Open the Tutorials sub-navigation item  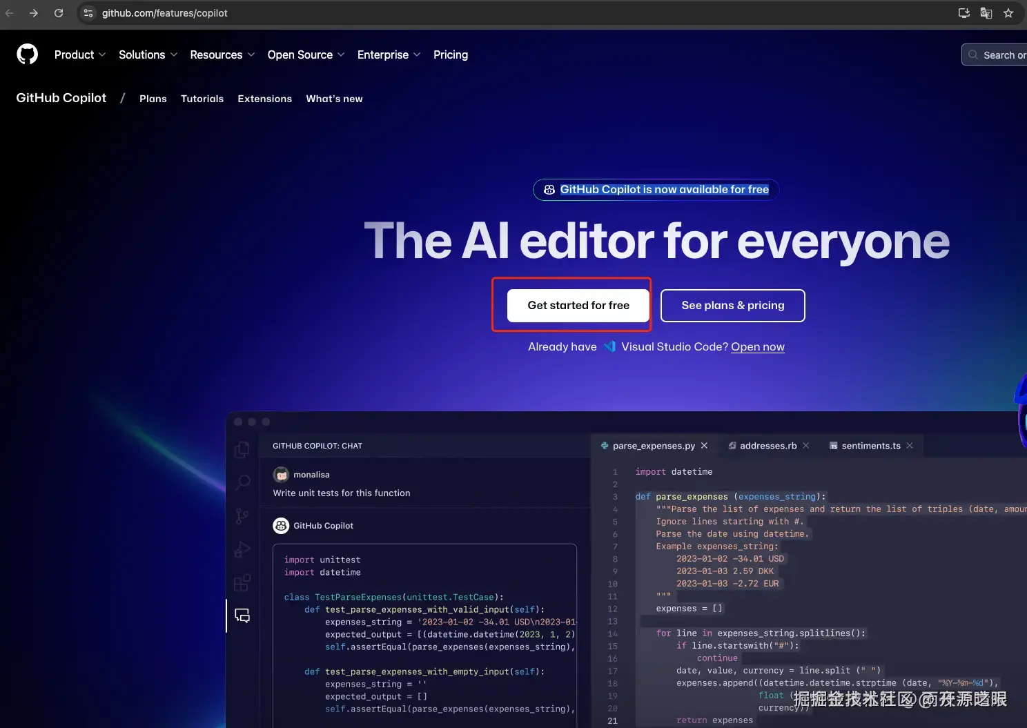tap(202, 99)
